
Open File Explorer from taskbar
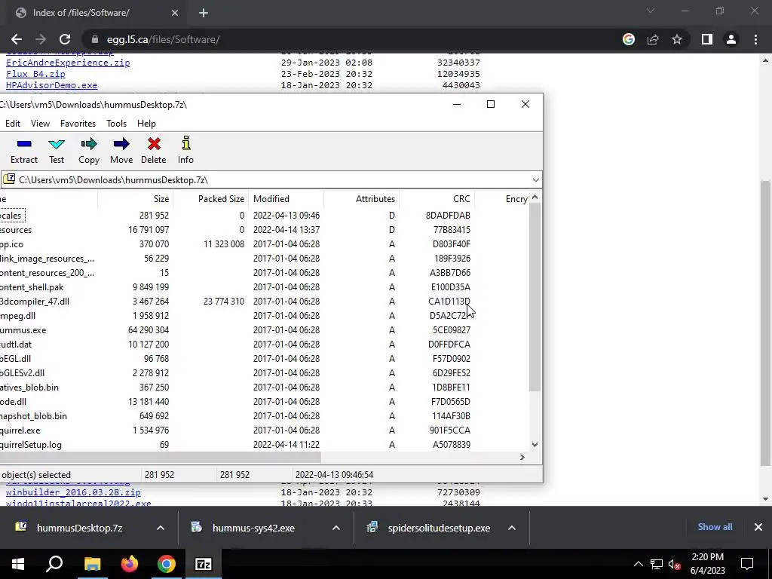coord(92,564)
